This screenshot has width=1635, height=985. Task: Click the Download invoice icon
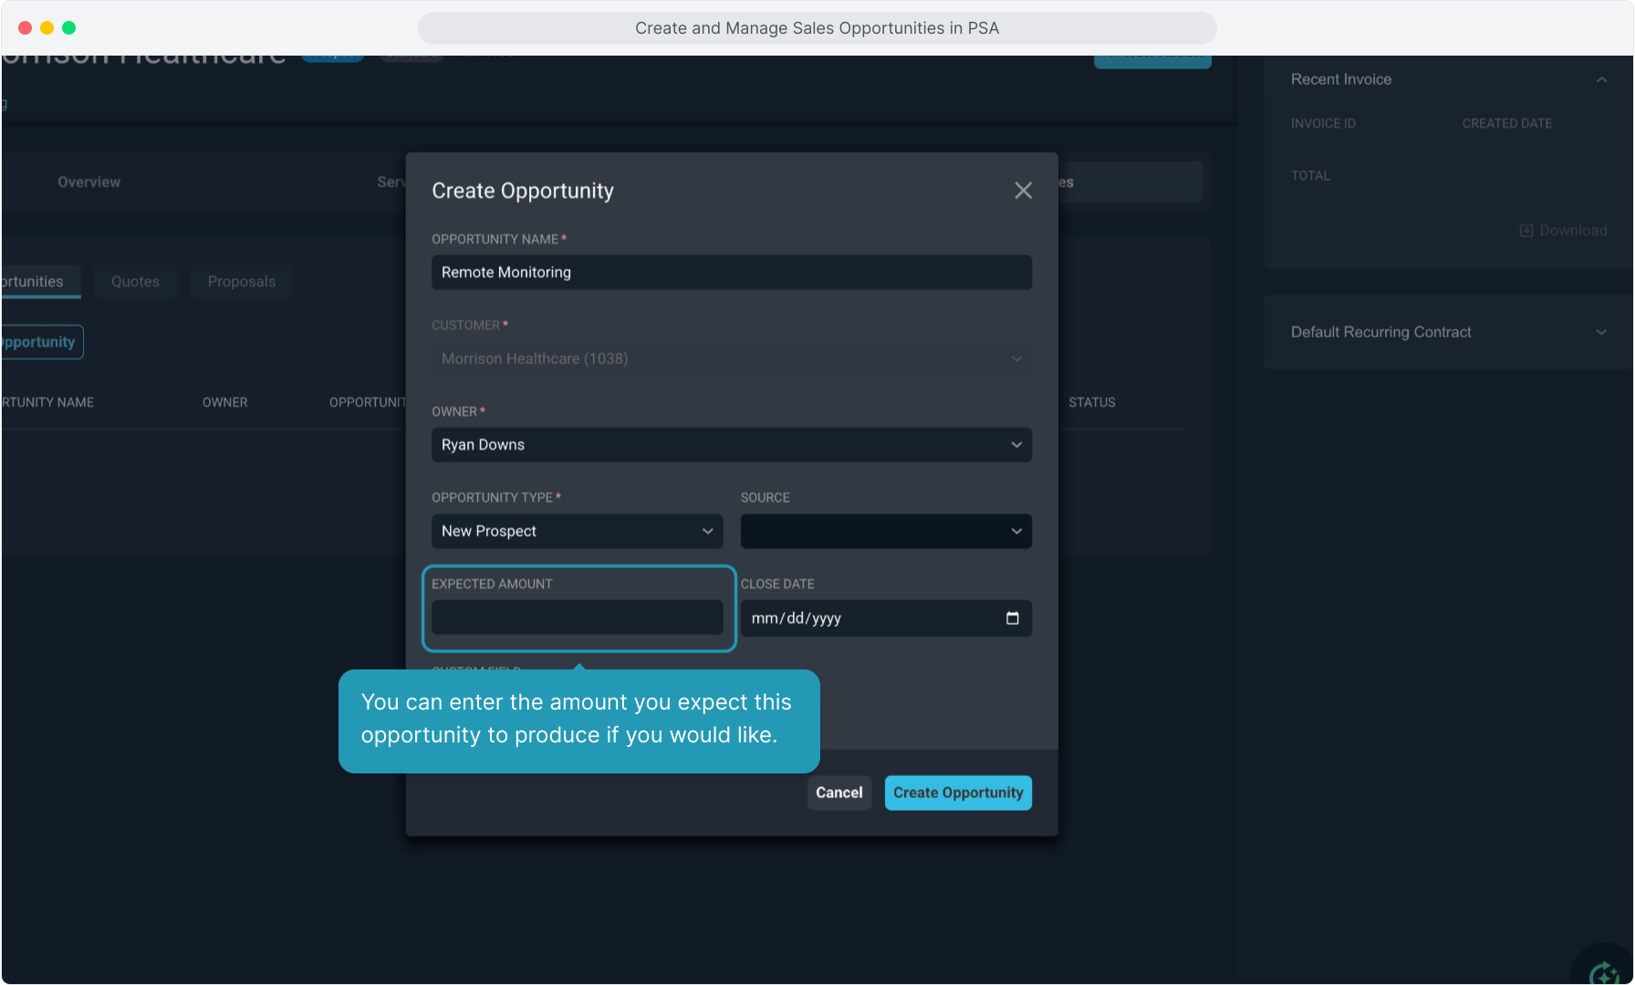point(1526,231)
